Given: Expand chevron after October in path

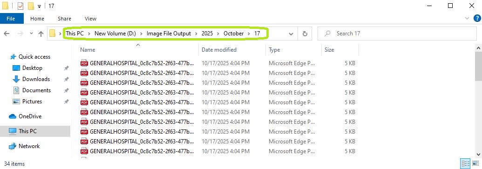Looking at the screenshot, I should pyautogui.click(x=249, y=34).
